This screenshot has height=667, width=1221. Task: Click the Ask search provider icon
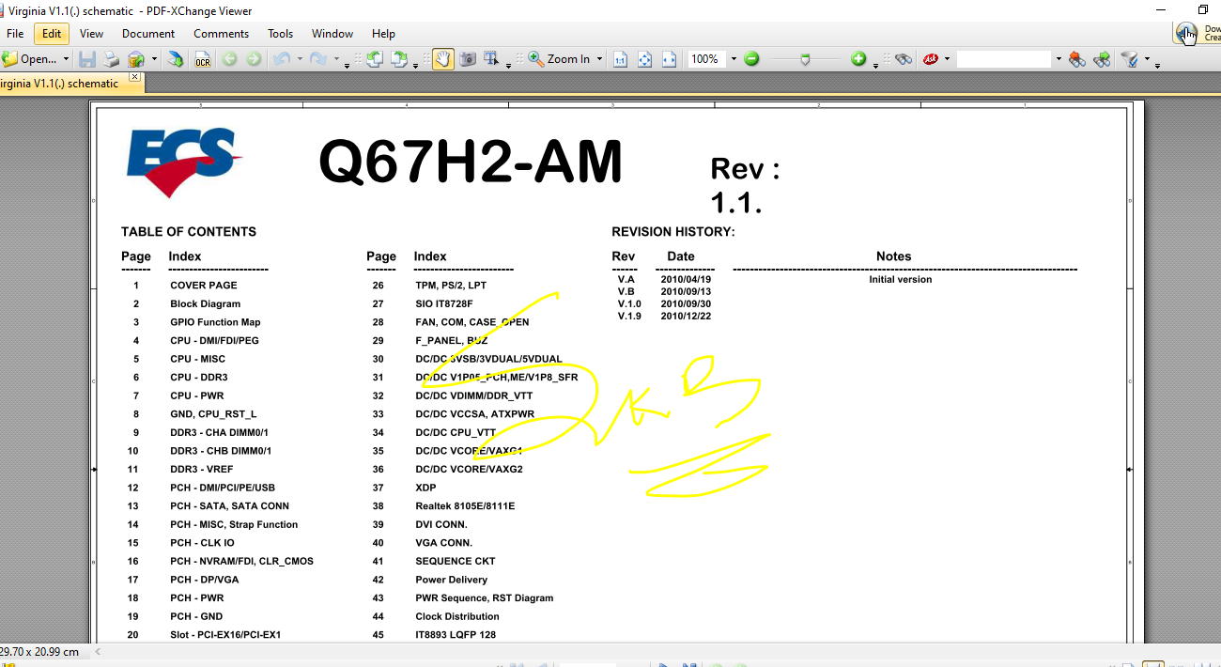pos(931,59)
